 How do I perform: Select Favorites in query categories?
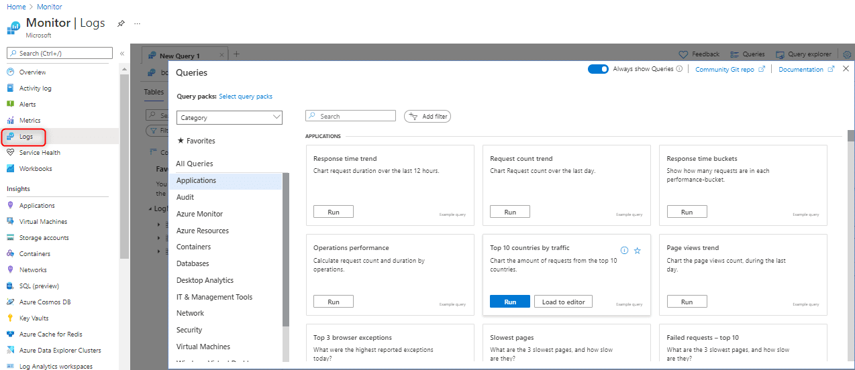pos(196,141)
